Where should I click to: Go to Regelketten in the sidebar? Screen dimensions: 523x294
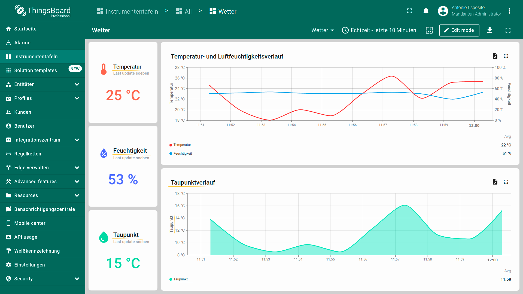(28, 154)
